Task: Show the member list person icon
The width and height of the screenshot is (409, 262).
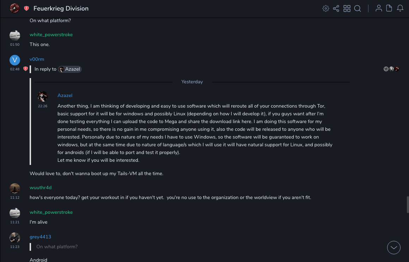Action: pos(379,8)
